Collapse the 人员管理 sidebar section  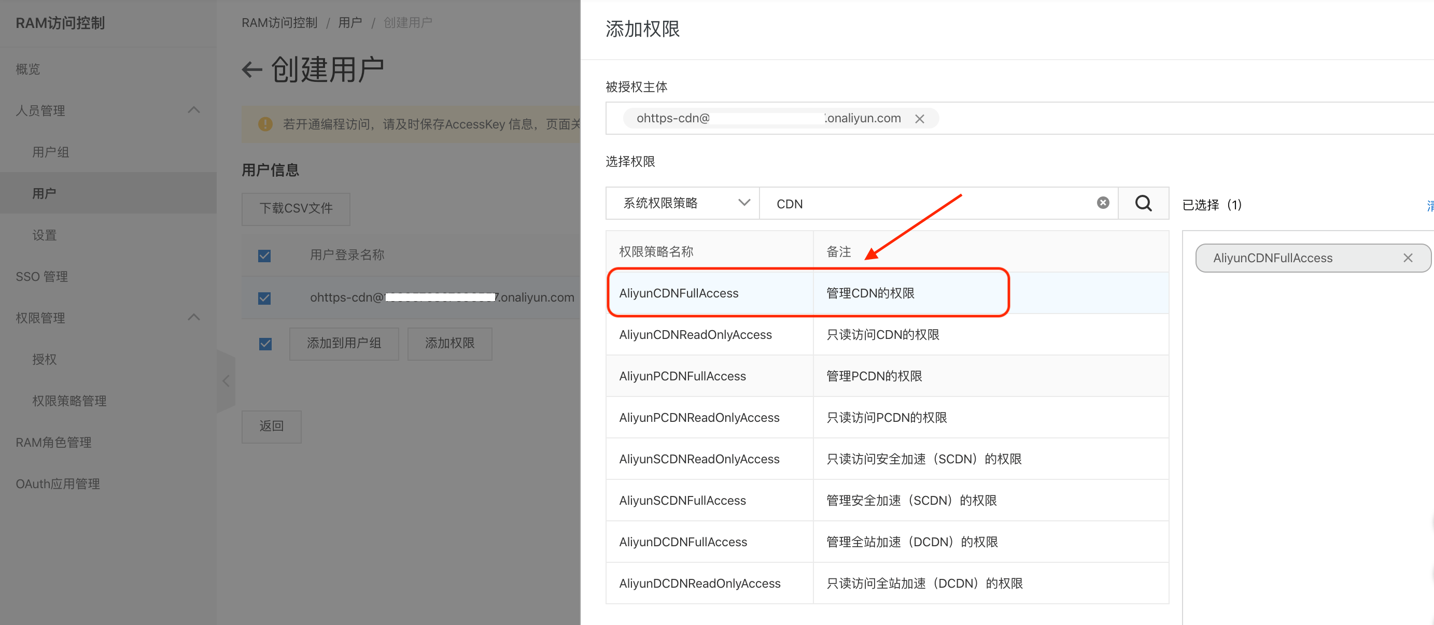pos(194,110)
